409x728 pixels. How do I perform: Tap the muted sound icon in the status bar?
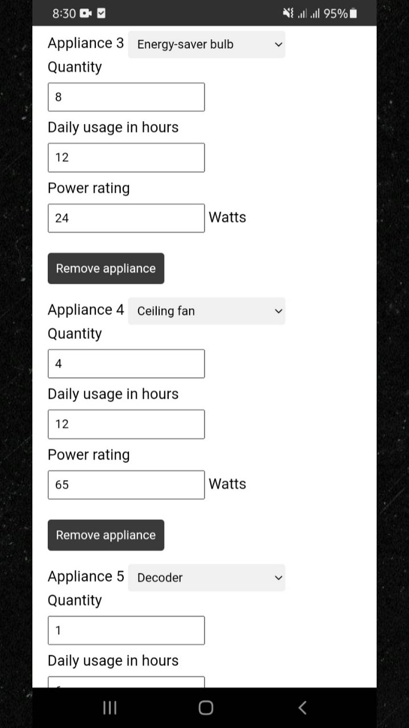pos(287,13)
